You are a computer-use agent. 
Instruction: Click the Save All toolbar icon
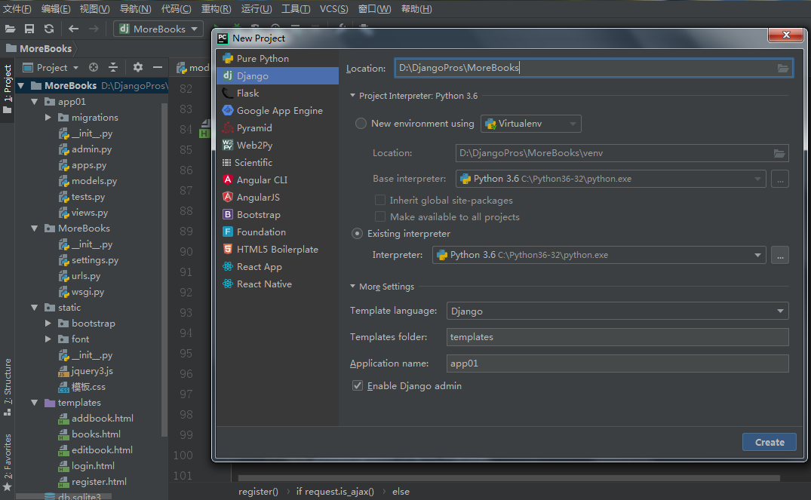click(29, 29)
